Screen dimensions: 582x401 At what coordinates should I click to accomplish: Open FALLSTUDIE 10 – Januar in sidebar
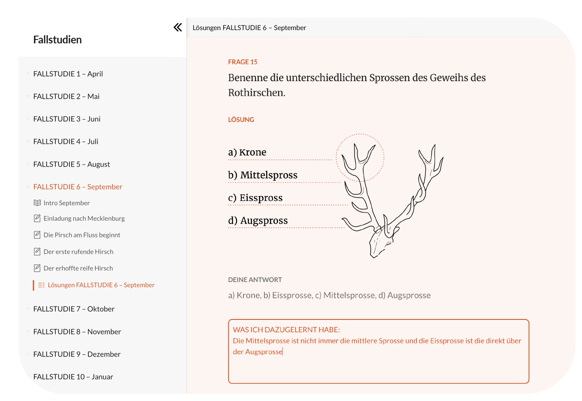click(x=73, y=377)
